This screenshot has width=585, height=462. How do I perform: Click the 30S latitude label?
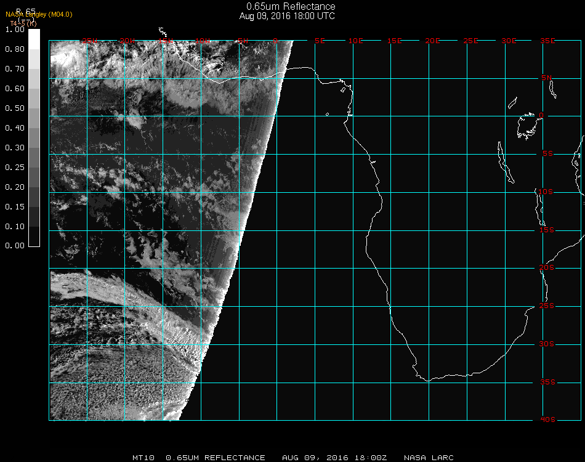point(547,344)
